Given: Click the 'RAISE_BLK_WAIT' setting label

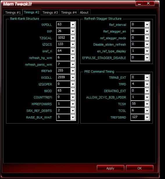Looking at the screenshot, I should [x=39, y=117].
